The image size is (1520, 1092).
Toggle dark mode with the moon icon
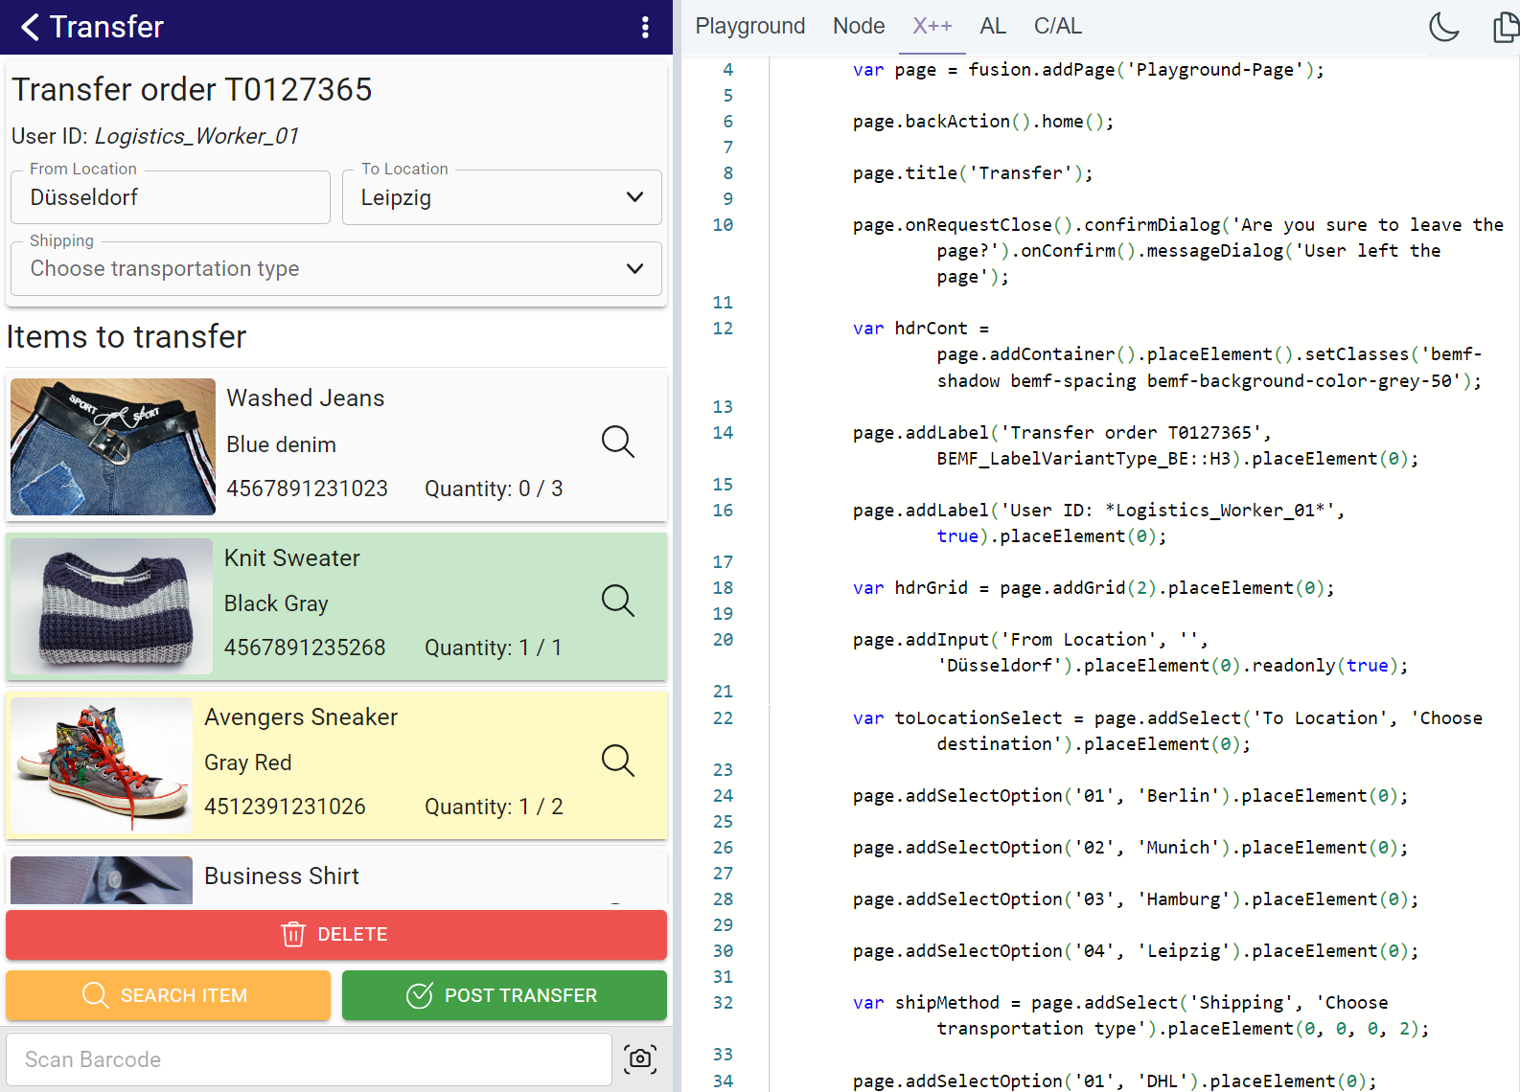point(1443,27)
